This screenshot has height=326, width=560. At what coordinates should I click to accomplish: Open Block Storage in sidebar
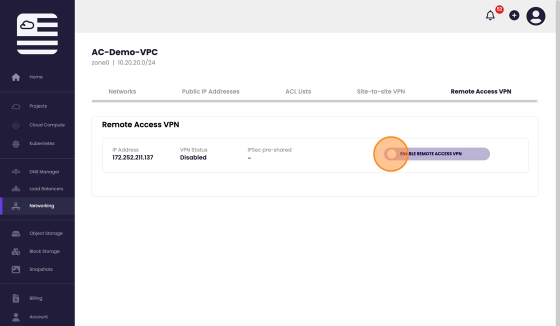tap(44, 251)
